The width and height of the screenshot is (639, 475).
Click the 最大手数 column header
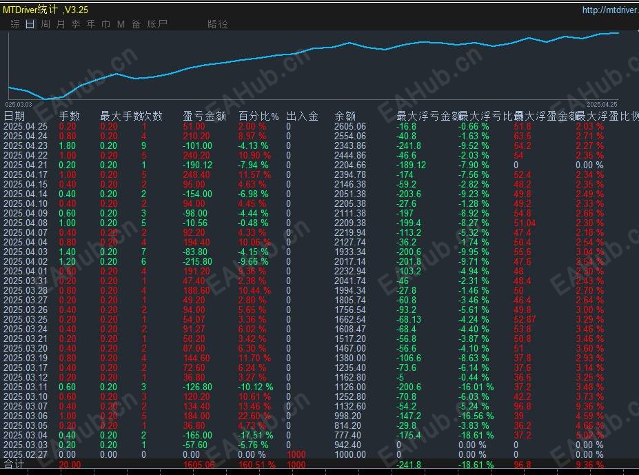coord(121,117)
